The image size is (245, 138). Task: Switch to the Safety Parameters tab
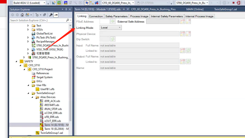click(x=116, y=16)
